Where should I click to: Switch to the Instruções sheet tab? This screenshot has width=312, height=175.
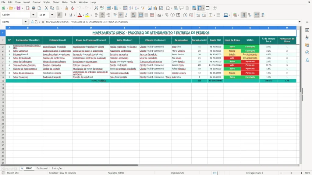(57, 168)
